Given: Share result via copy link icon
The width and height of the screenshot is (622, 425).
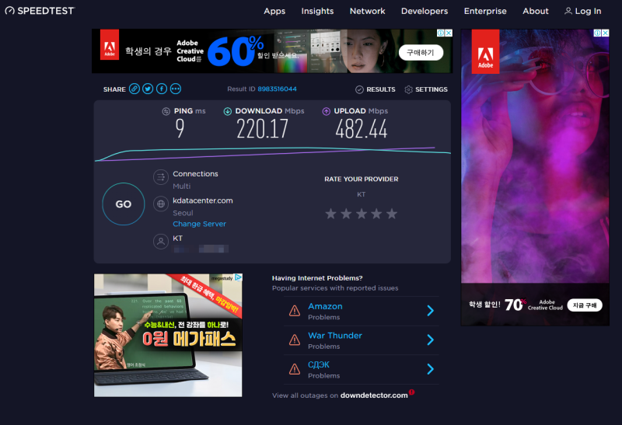Looking at the screenshot, I should click(135, 89).
